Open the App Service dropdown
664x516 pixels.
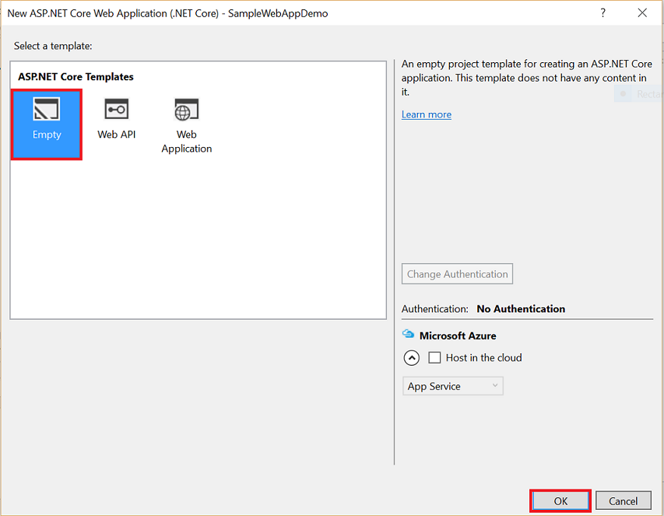[x=453, y=386]
